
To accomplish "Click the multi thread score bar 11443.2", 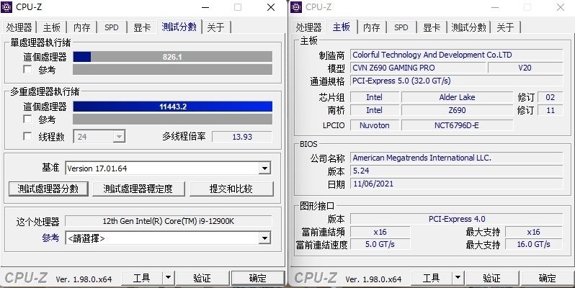I will pos(173,107).
